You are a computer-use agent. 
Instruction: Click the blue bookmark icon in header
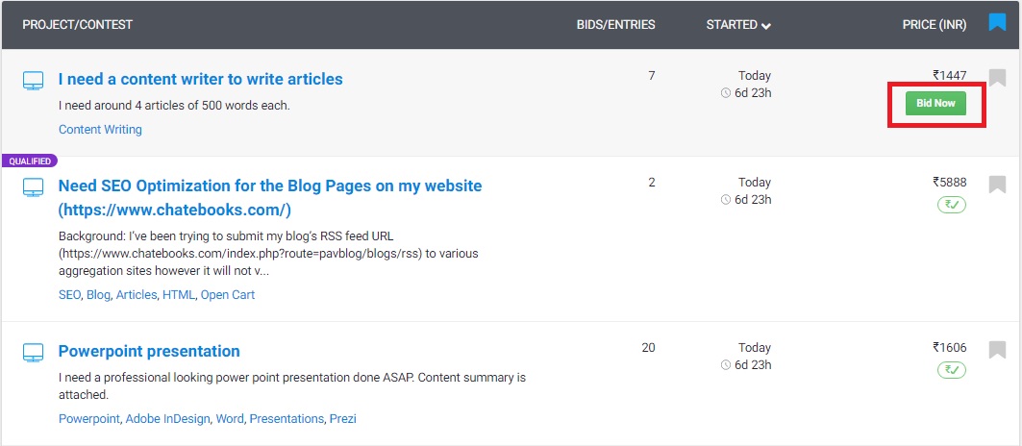(x=997, y=23)
